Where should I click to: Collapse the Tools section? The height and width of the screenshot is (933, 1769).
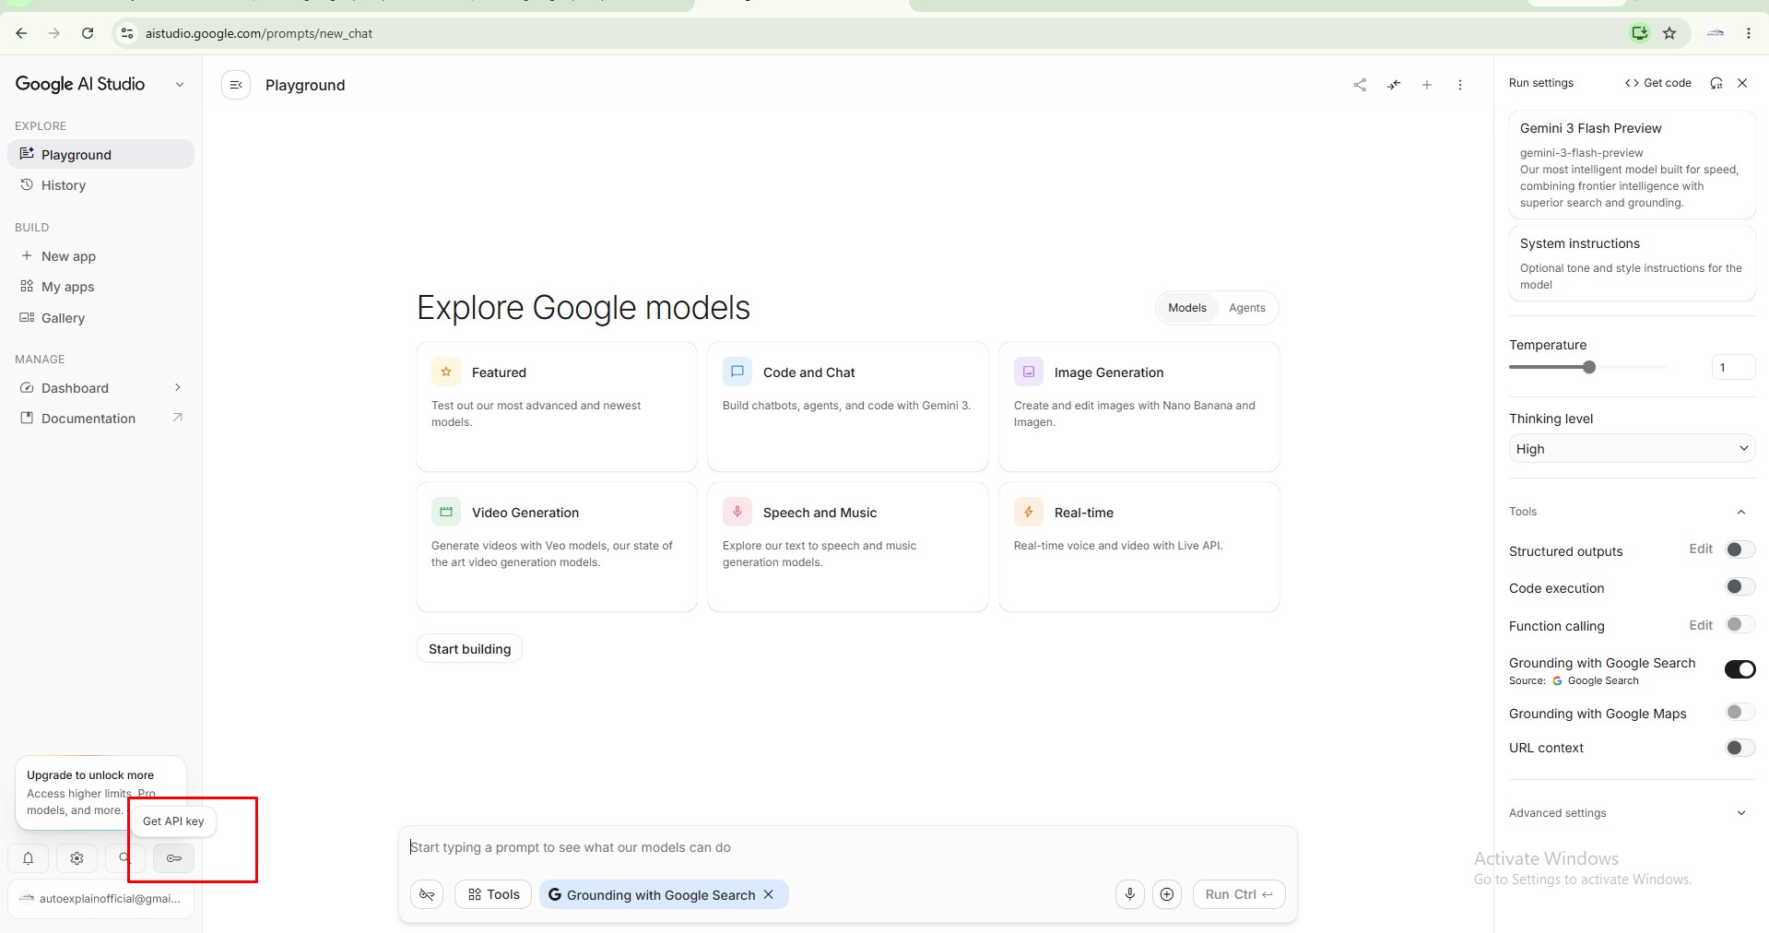1741,512
